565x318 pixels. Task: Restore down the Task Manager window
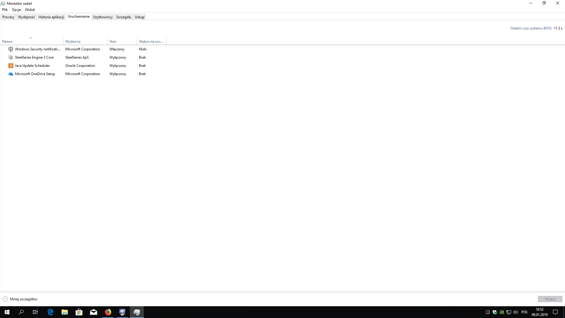(x=544, y=3)
